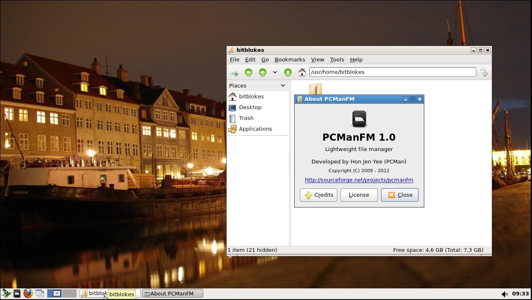This screenshot has height=300, width=532.
Task: Click the Jump To icon beside path bar
Action: click(x=484, y=72)
